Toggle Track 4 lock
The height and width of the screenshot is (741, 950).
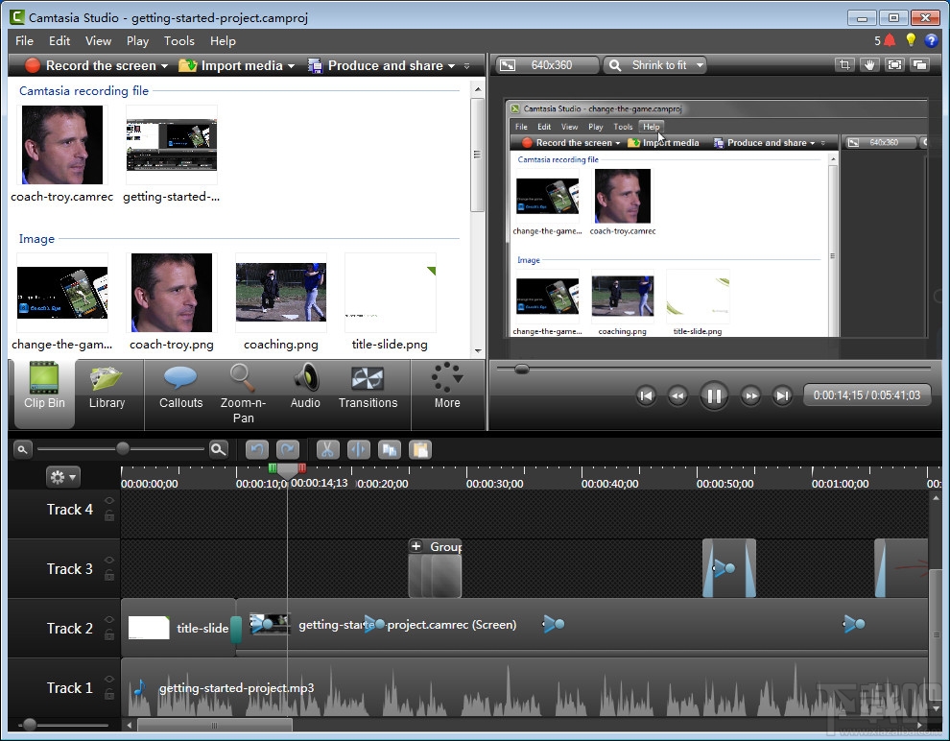tap(109, 515)
